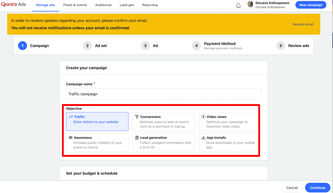Switch to the Audiences tab
The image size is (333, 193).
(x=103, y=5)
